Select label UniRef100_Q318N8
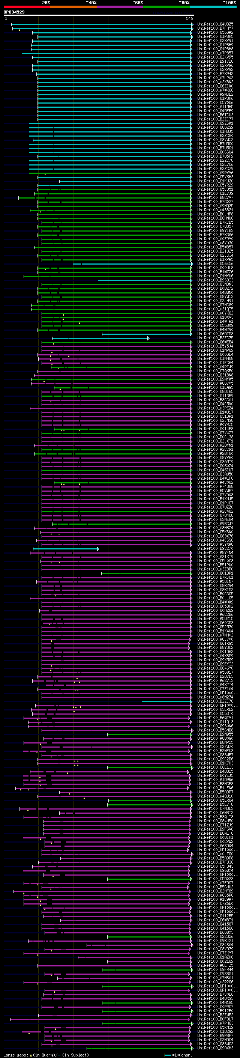240x1058 pixels. [x=215, y=375]
